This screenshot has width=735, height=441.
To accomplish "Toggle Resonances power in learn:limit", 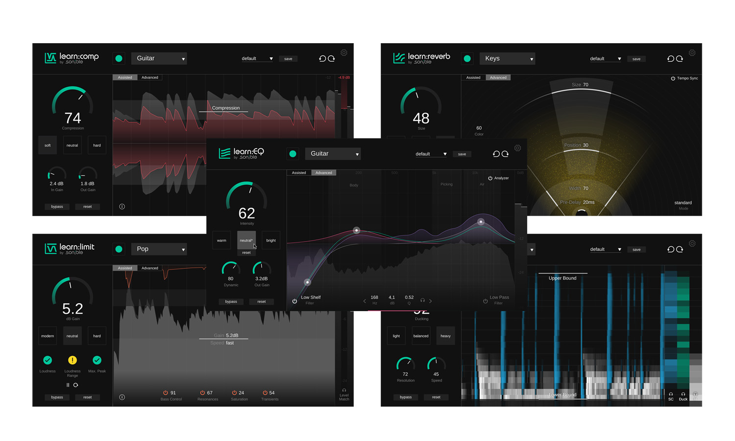I will coord(202,393).
